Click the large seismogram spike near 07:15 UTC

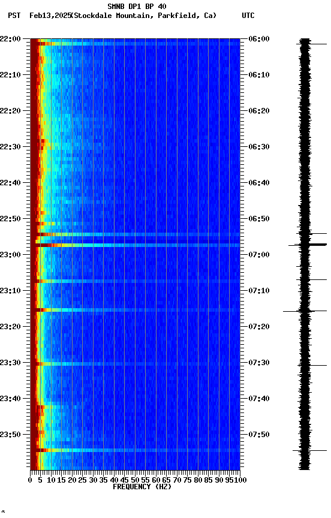click(305, 311)
